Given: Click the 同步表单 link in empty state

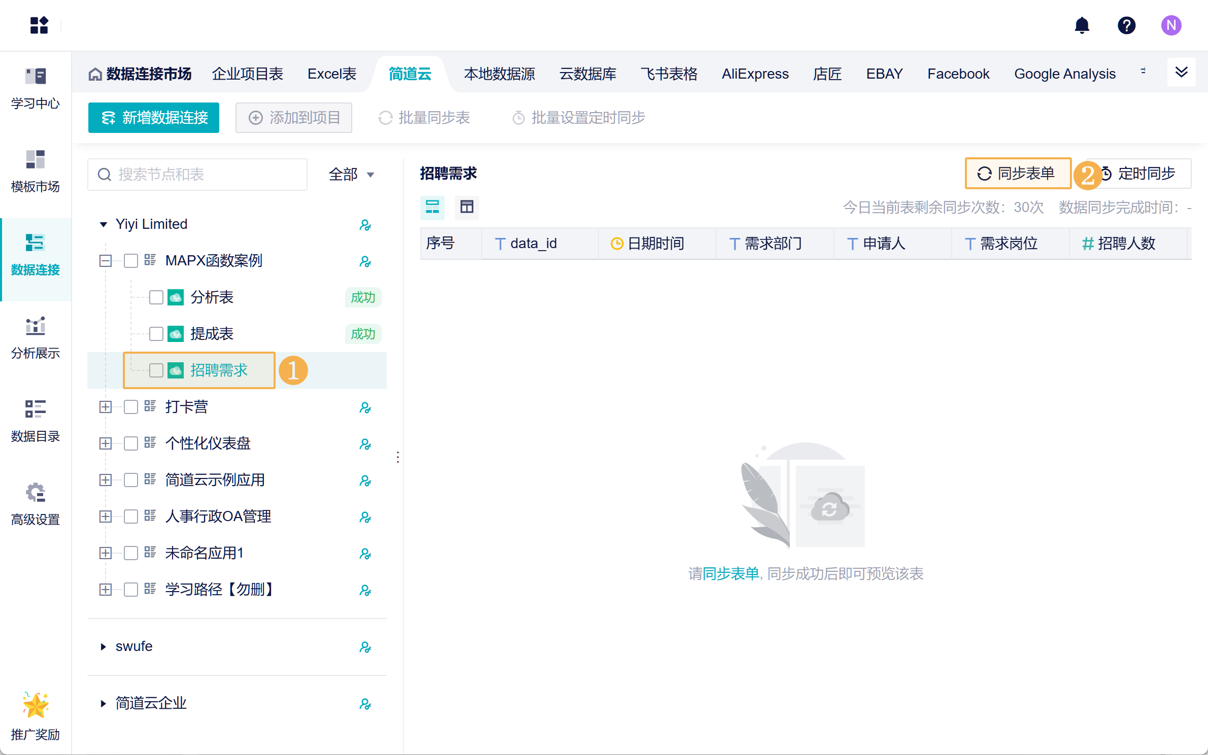Looking at the screenshot, I should 731,574.
